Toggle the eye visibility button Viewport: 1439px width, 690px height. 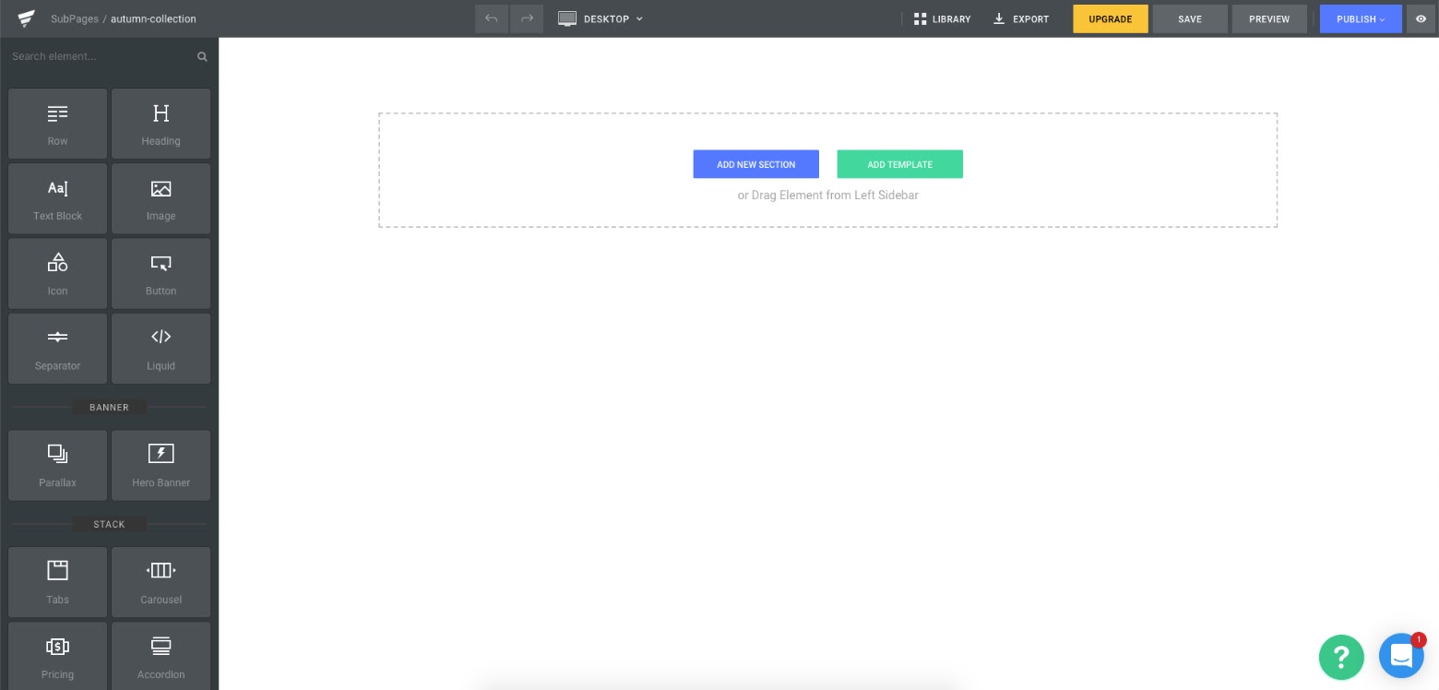pyautogui.click(x=1421, y=18)
